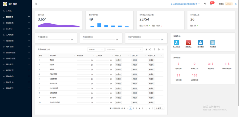Expand the OA办公 sidebar menu
This screenshot has height=117, width=239.
[16, 29]
